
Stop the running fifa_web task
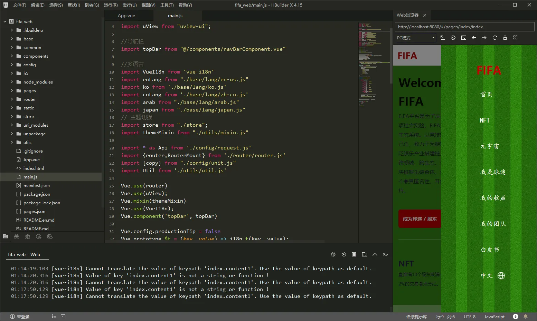[x=354, y=254]
